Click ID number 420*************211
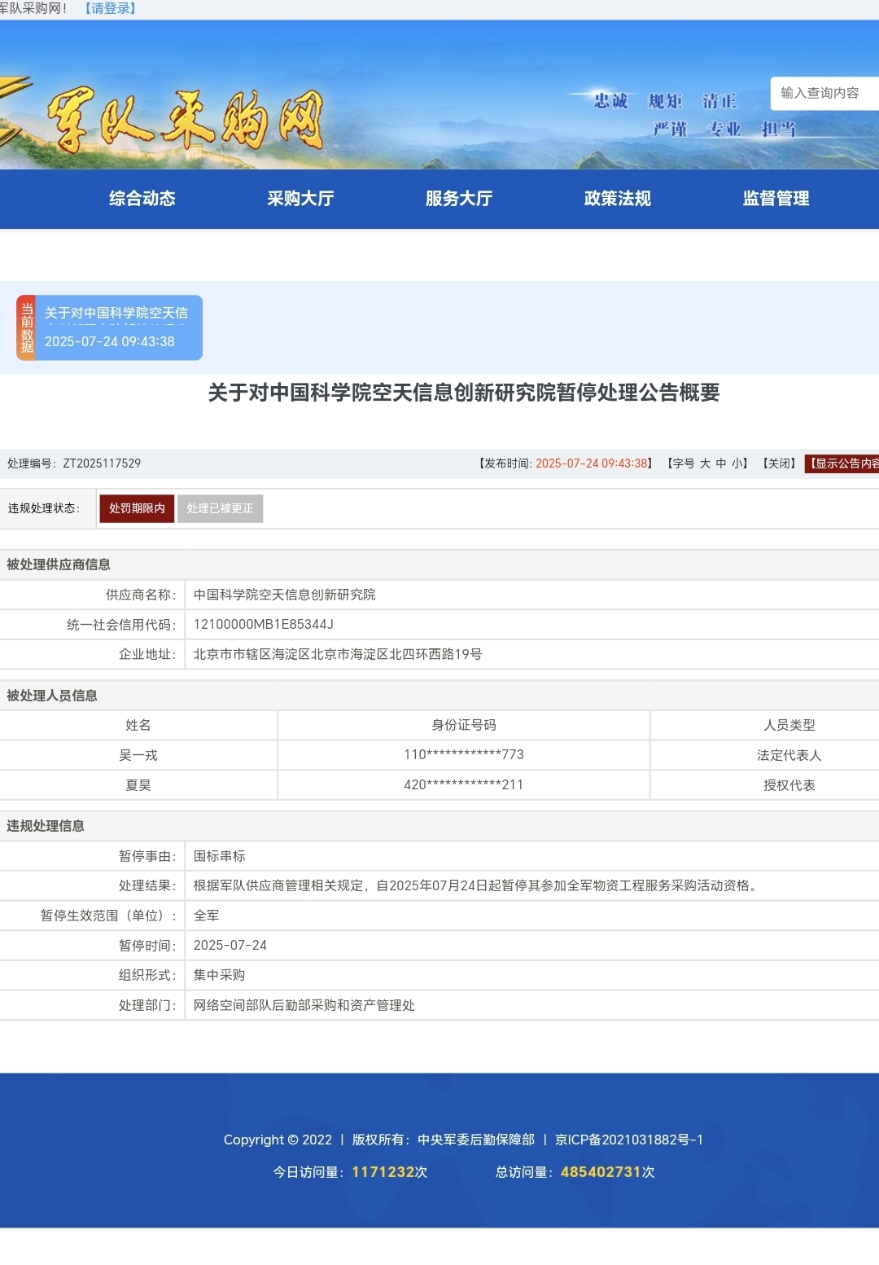Image resolution: width=879 pixels, height=1265 pixels. pos(464,785)
